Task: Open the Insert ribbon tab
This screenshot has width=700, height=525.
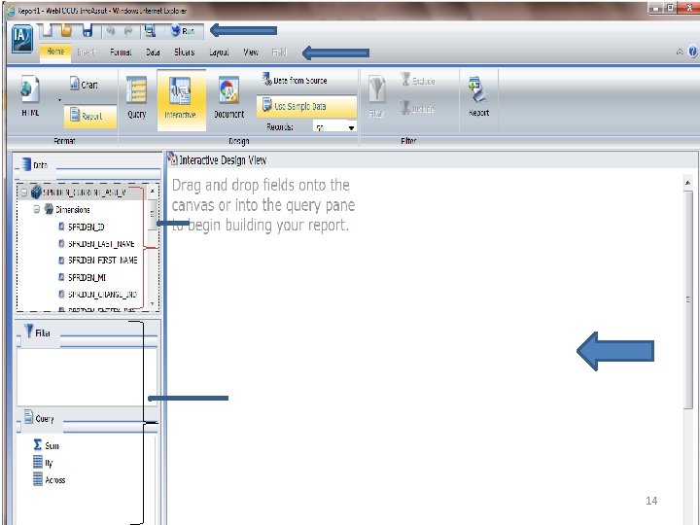Action: click(x=87, y=52)
